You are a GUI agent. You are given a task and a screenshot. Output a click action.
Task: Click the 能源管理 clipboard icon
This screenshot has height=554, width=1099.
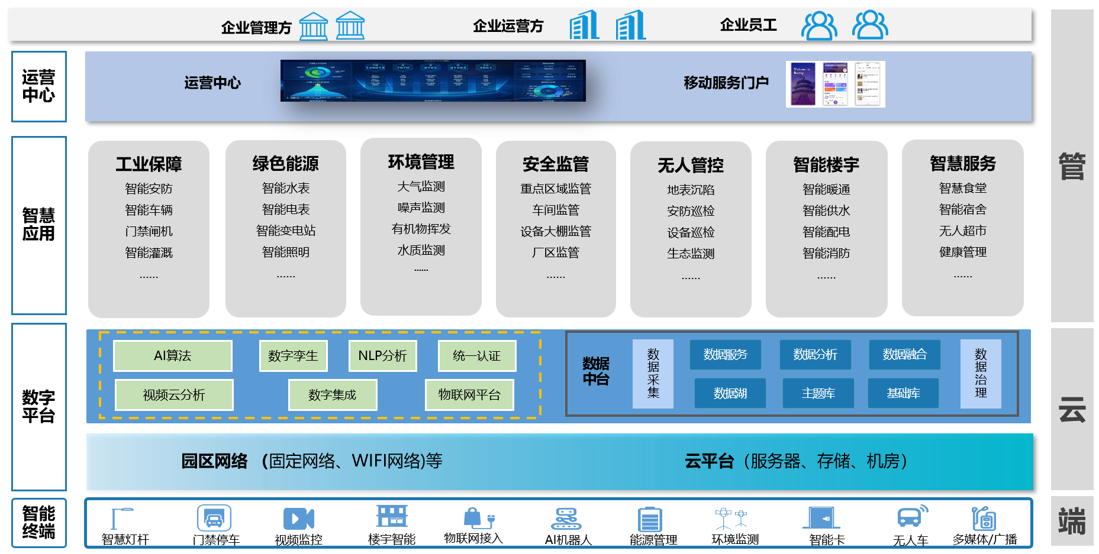click(x=650, y=520)
